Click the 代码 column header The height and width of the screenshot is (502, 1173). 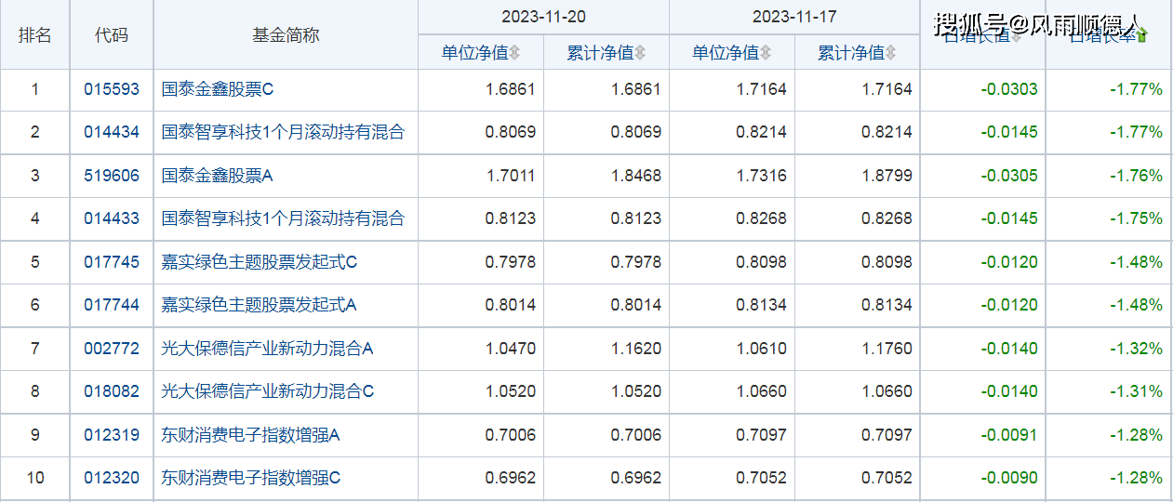pos(112,35)
